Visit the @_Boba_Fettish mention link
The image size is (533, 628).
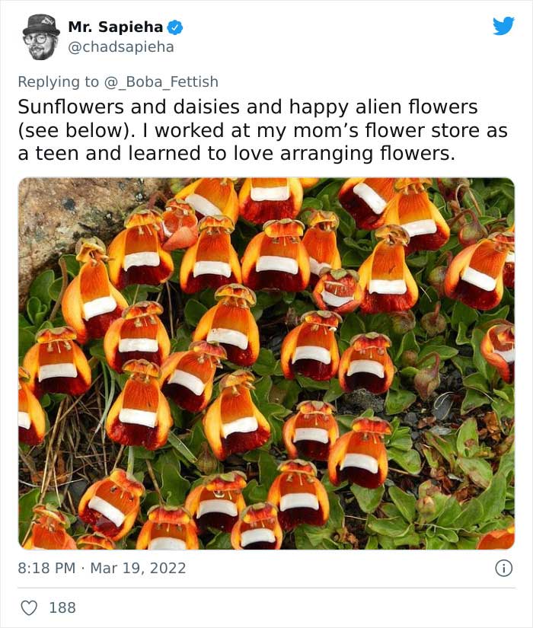161,81
